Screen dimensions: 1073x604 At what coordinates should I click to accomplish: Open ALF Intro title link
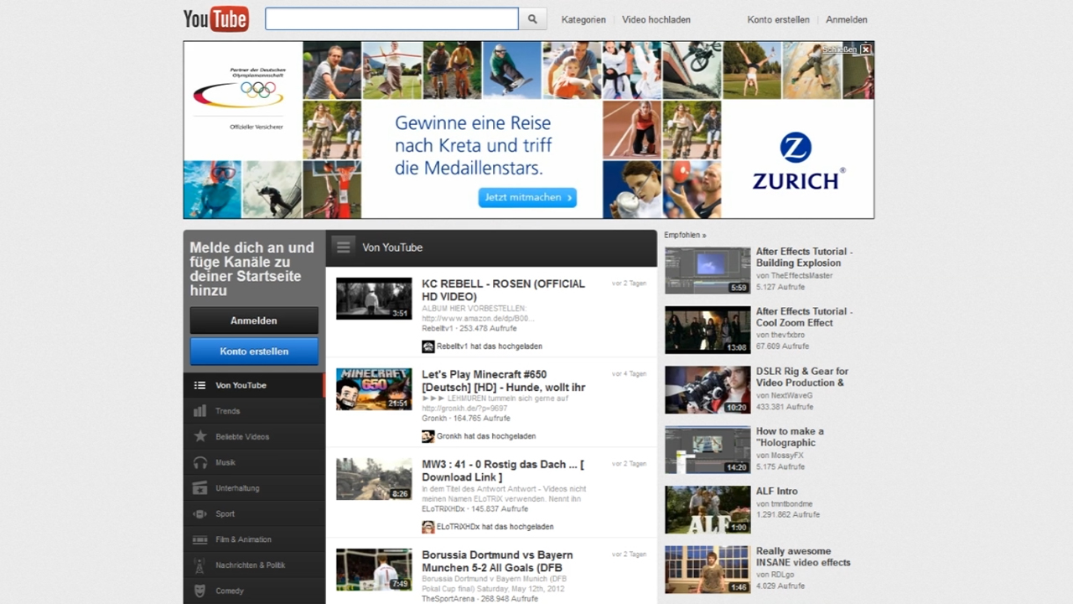pos(777,492)
